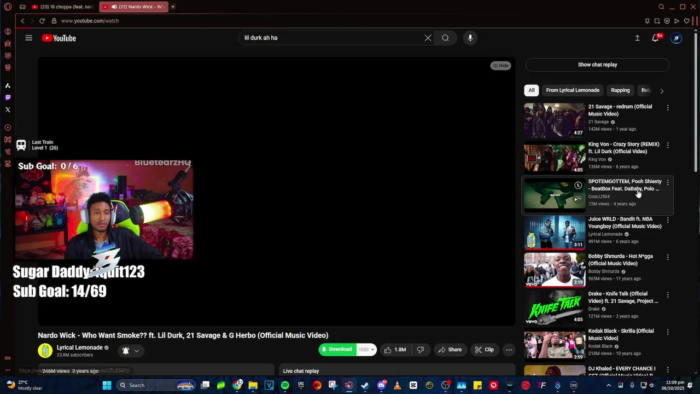700x394 pixels.
Task: Open options for Drake Knife Talk
Action: click(668, 294)
